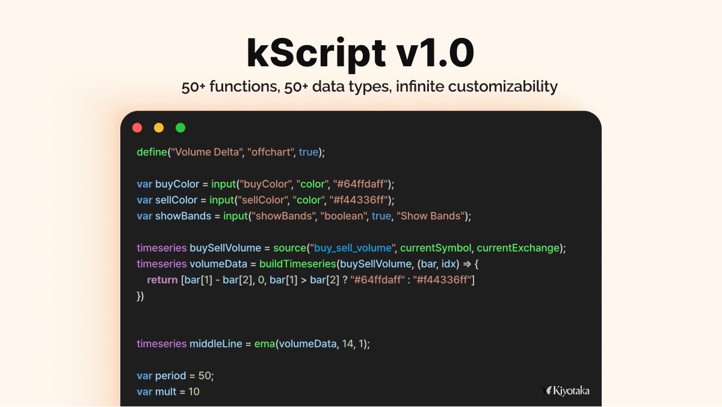Click the "var mult = 10" line

tap(168, 391)
